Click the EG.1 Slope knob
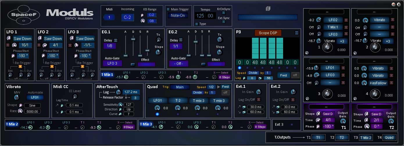Screen dimensions: 404x146 [158, 52]
